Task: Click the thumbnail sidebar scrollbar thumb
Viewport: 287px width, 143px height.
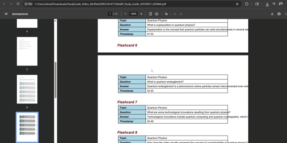Action: (x=56, y=80)
